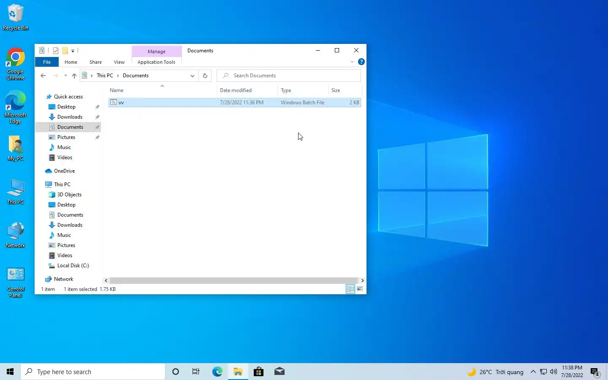Open the notification center icon
The height and width of the screenshot is (380, 608).
595,372
